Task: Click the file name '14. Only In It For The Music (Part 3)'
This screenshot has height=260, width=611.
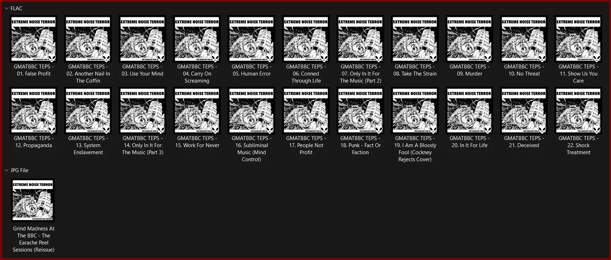Action: (143, 145)
